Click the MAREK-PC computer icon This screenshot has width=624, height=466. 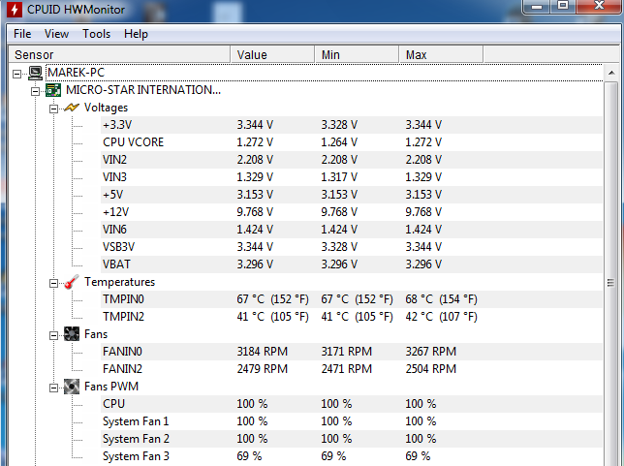pyautogui.click(x=36, y=73)
